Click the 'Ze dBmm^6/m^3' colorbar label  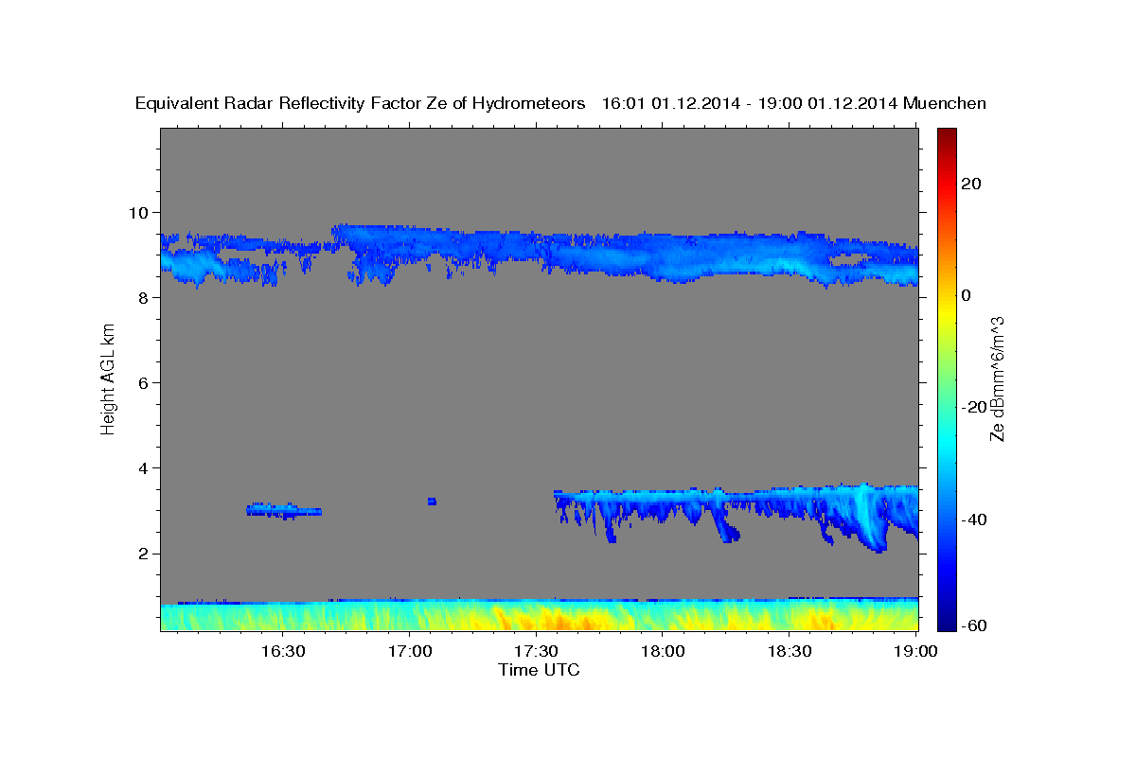pos(998,378)
